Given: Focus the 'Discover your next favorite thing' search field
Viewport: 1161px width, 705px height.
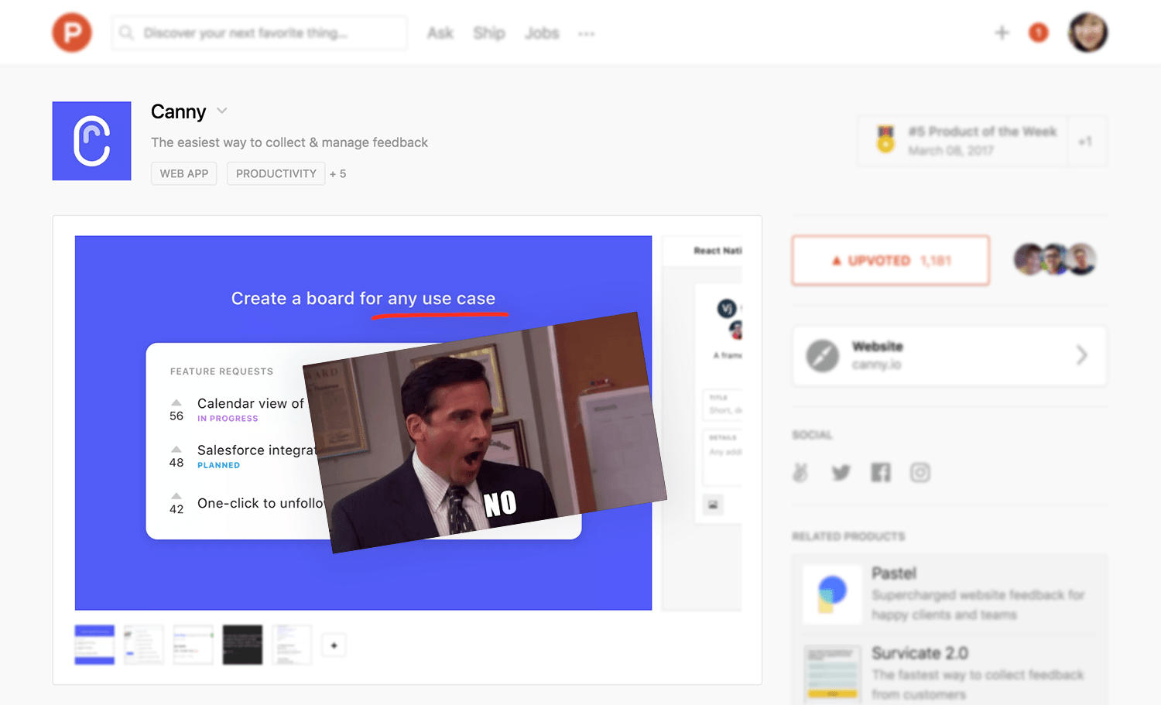Looking at the screenshot, I should point(259,33).
